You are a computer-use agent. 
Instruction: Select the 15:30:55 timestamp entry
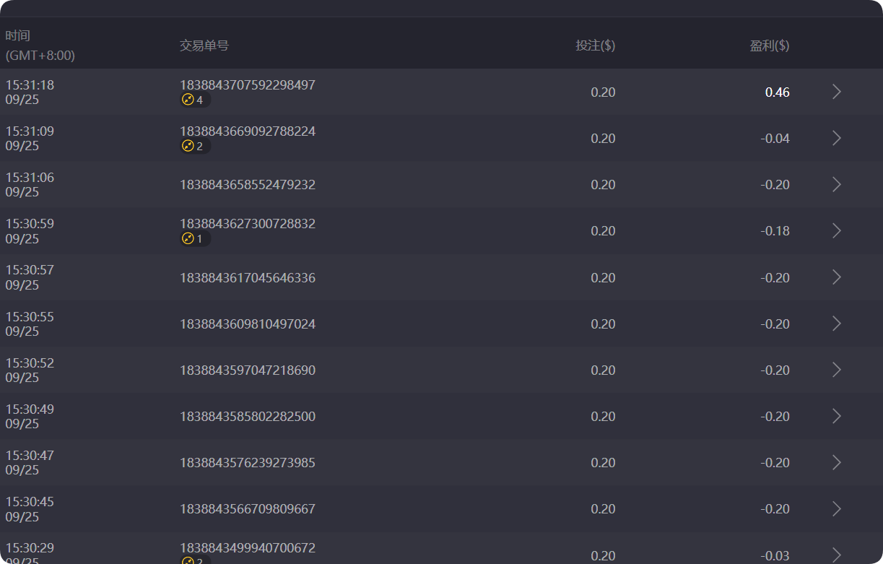pyautogui.click(x=30, y=324)
